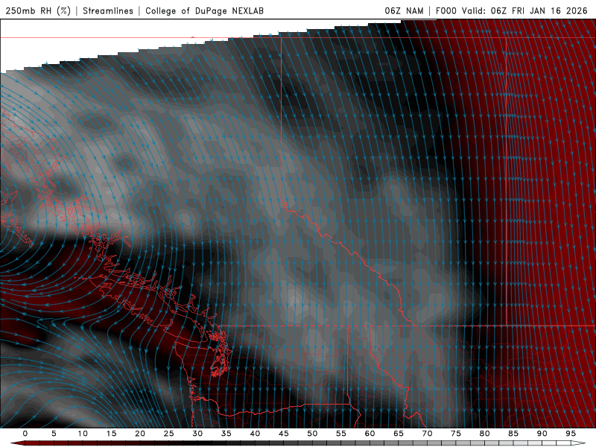
Task: Select the '75' value on color scale
Action: pyautogui.click(x=456, y=434)
